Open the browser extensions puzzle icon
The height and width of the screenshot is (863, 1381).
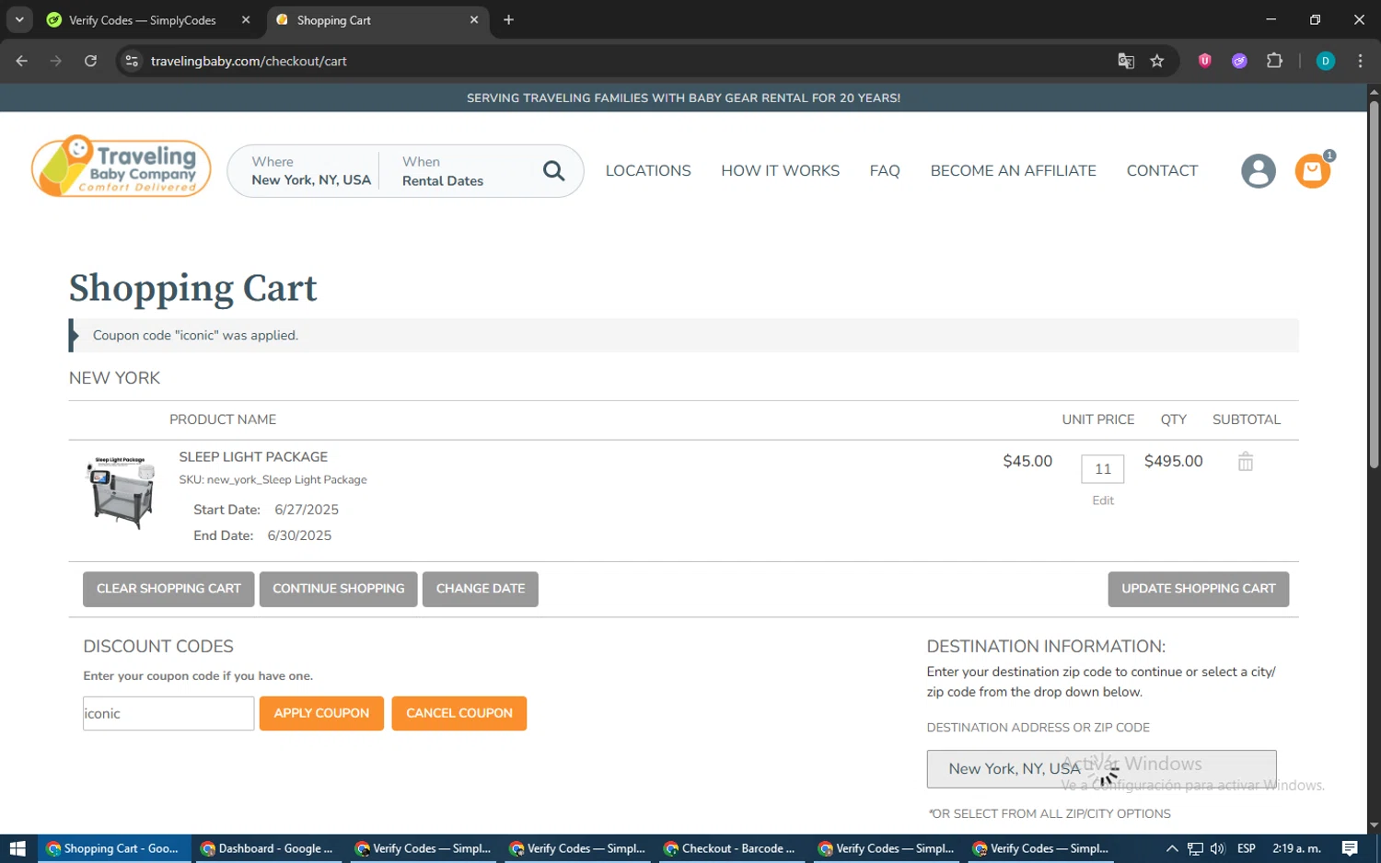[1274, 61]
